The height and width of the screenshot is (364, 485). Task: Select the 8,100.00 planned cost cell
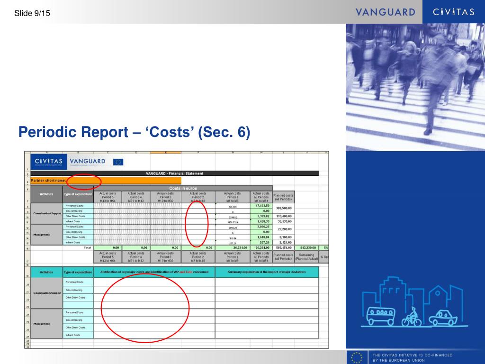point(283,237)
